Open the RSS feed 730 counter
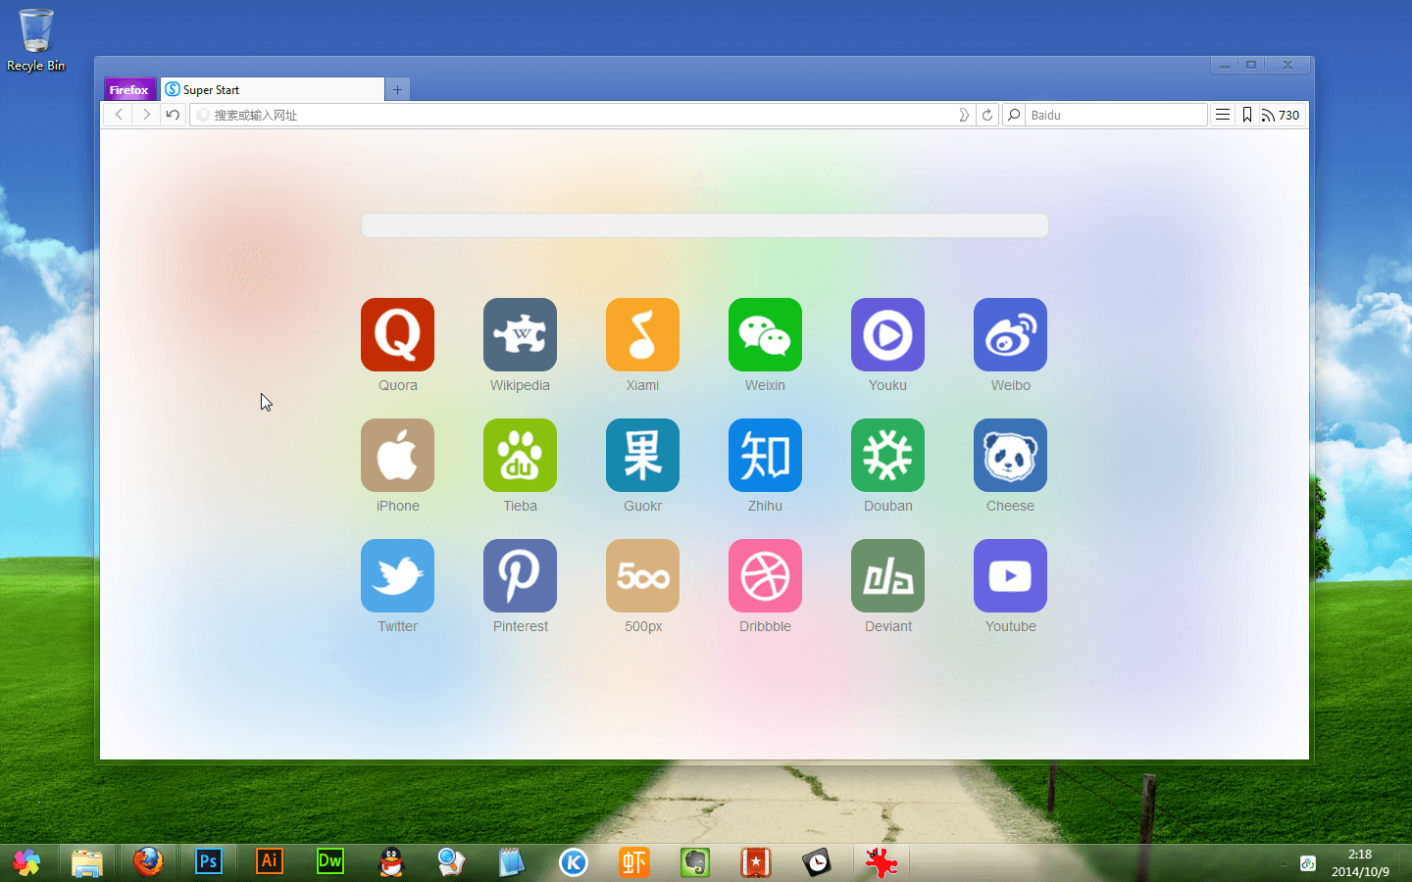1412x882 pixels. (1281, 115)
